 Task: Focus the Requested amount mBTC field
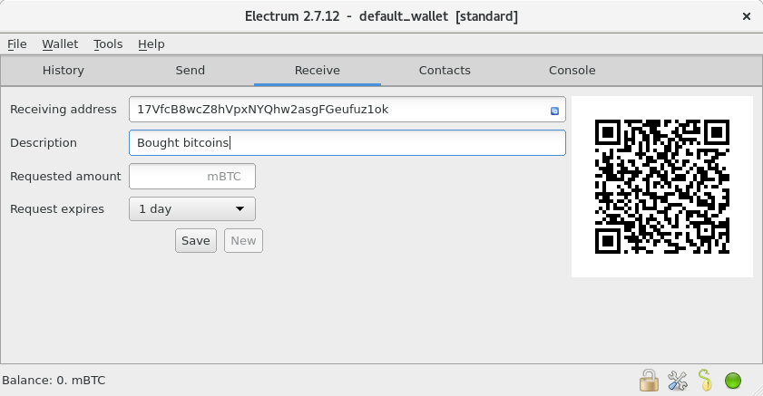coord(192,177)
